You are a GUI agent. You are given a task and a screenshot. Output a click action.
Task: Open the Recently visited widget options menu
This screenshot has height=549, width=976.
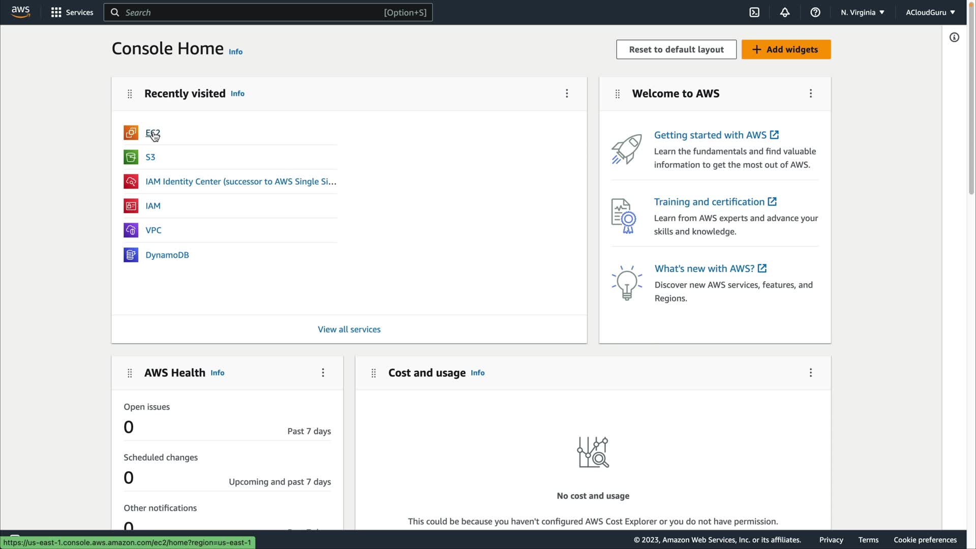pos(567,94)
